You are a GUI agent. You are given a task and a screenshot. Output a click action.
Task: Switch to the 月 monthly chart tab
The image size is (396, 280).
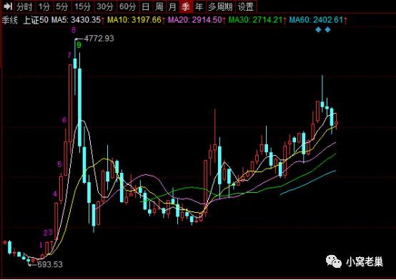click(172, 6)
